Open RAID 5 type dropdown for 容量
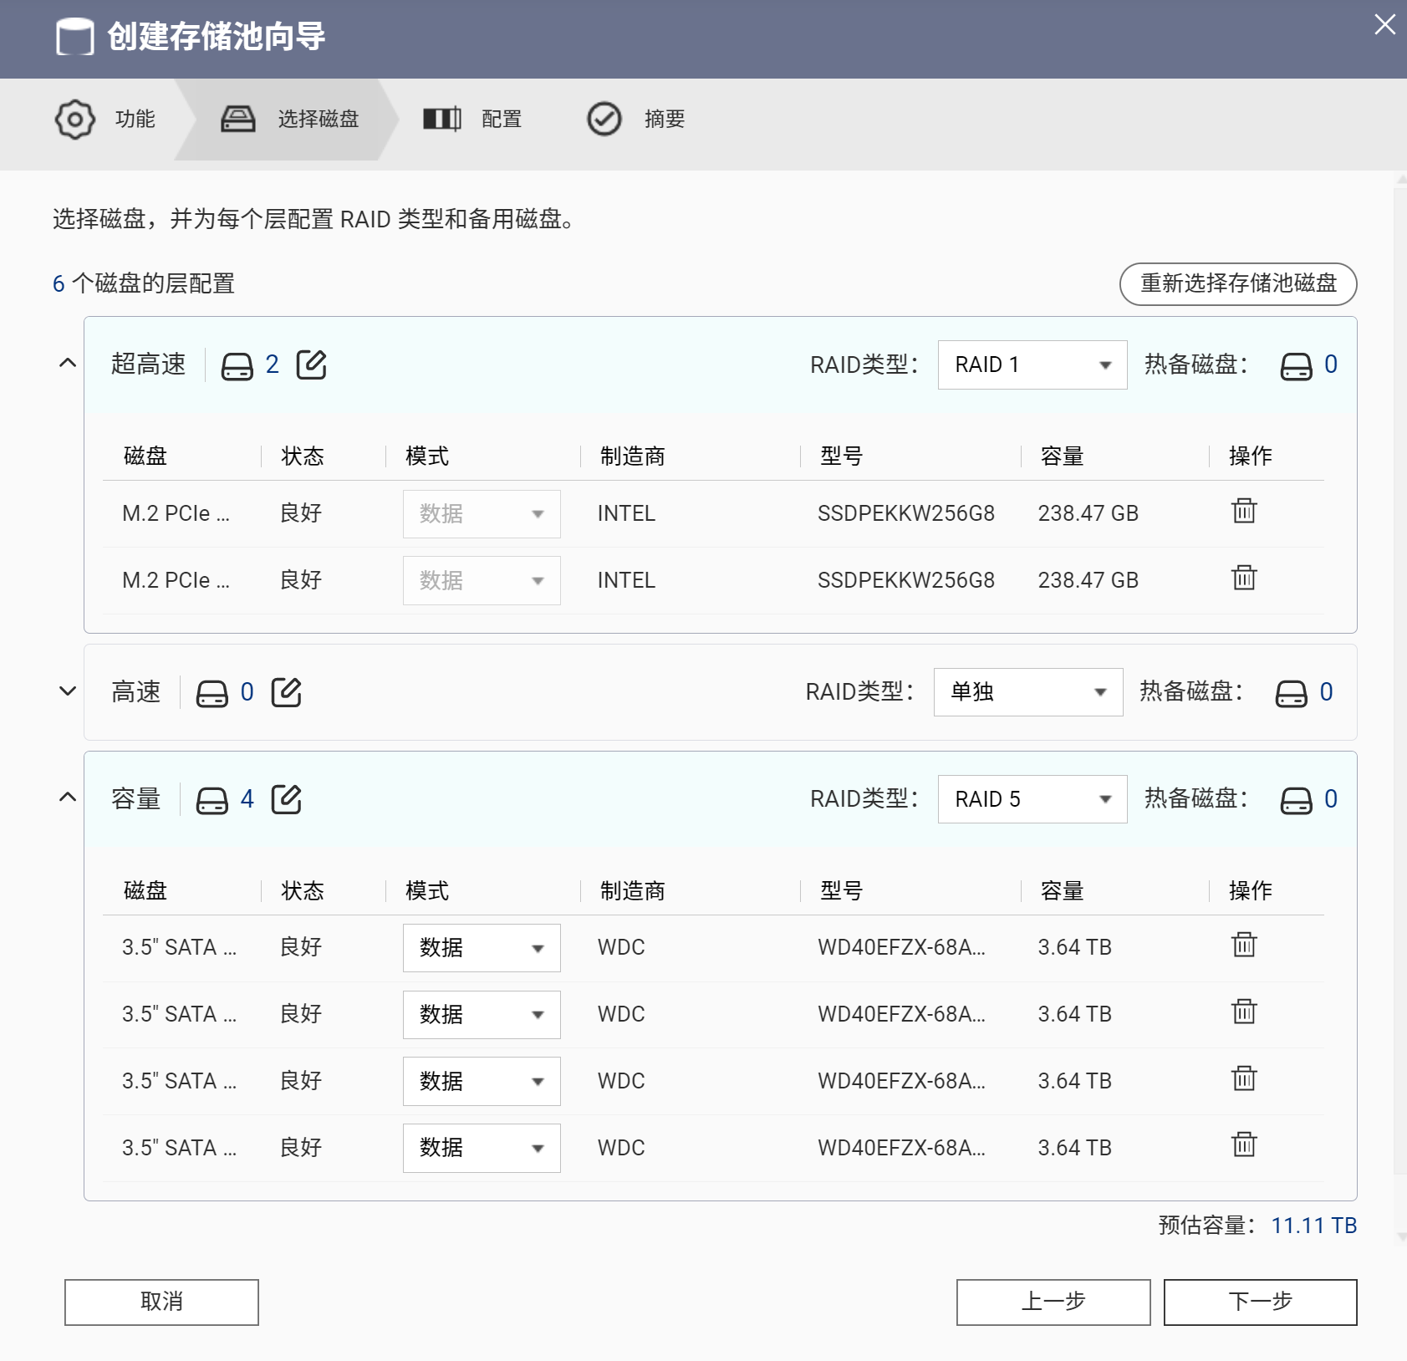1407x1361 pixels. tap(1032, 799)
